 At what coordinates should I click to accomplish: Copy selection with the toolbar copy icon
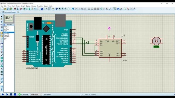point(82,9)
